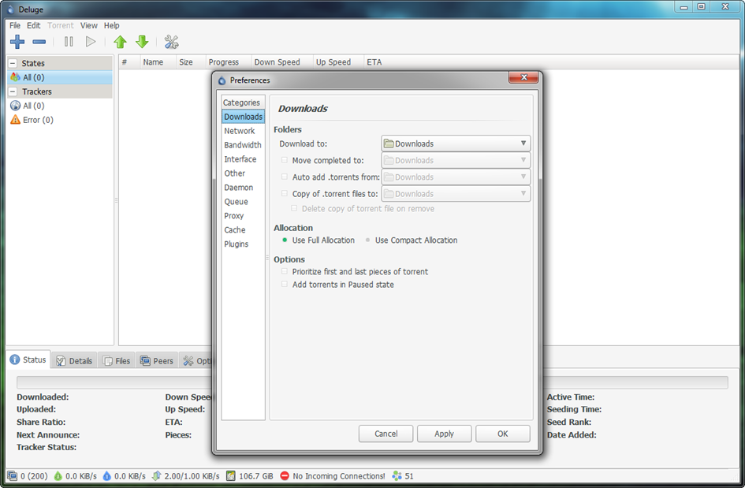Close the Preferences dialog
The width and height of the screenshot is (745, 488).
tap(523, 77)
